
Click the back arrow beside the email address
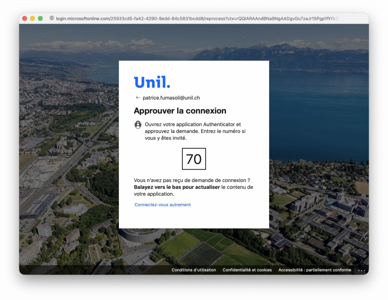[x=138, y=98]
